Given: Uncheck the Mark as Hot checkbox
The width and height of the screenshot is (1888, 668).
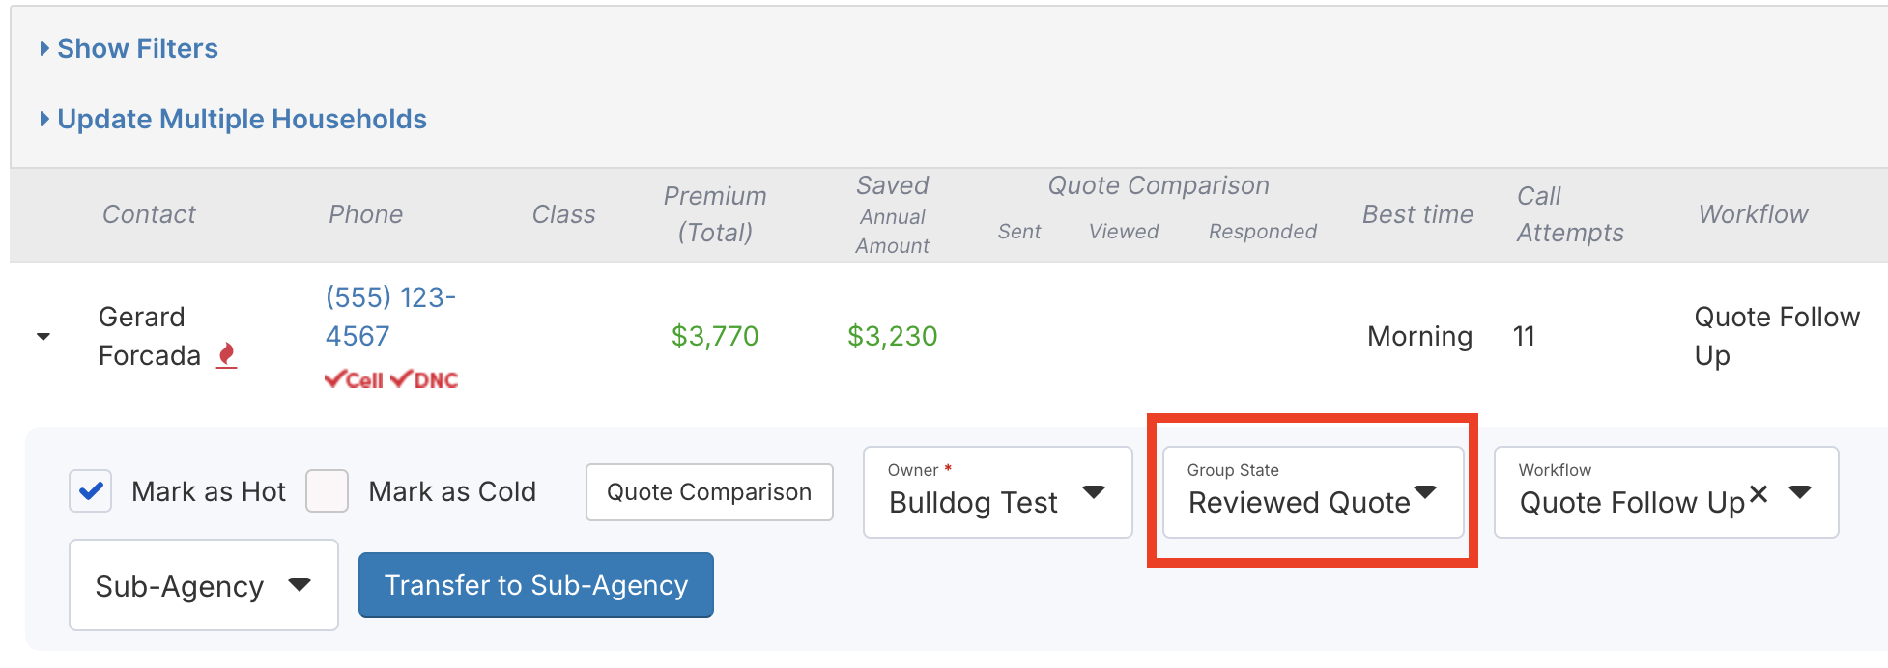Looking at the screenshot, I should click(x=91, y=491).
